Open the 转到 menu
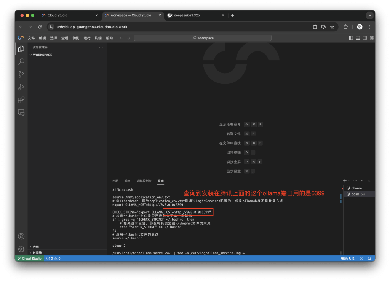Viewport: 390px width, 281px height. click(x=76, y=38)
